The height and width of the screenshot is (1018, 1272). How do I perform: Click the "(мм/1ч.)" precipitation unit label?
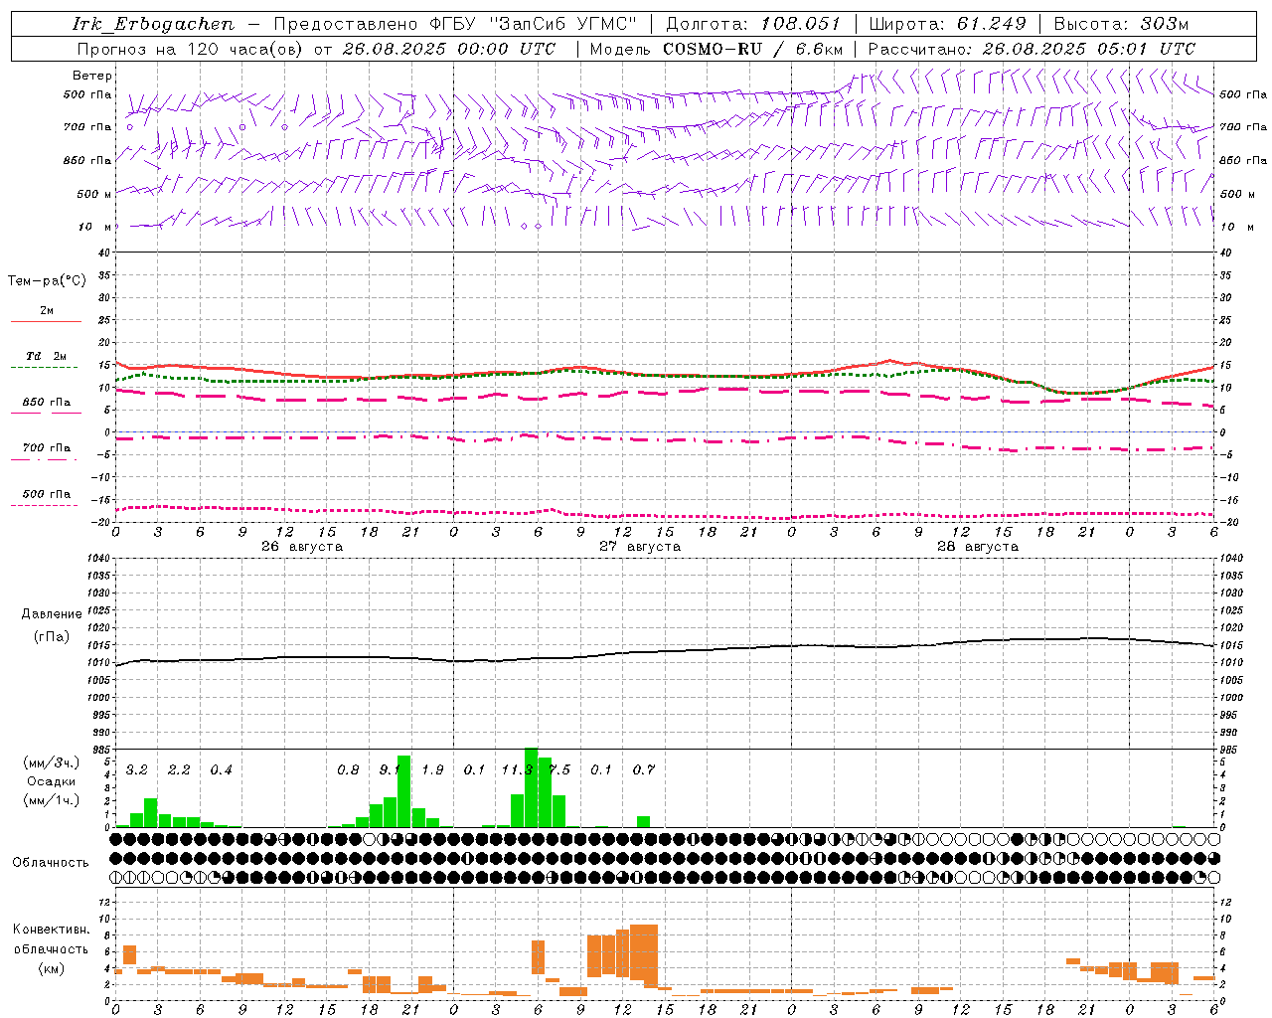click(52, 800)
